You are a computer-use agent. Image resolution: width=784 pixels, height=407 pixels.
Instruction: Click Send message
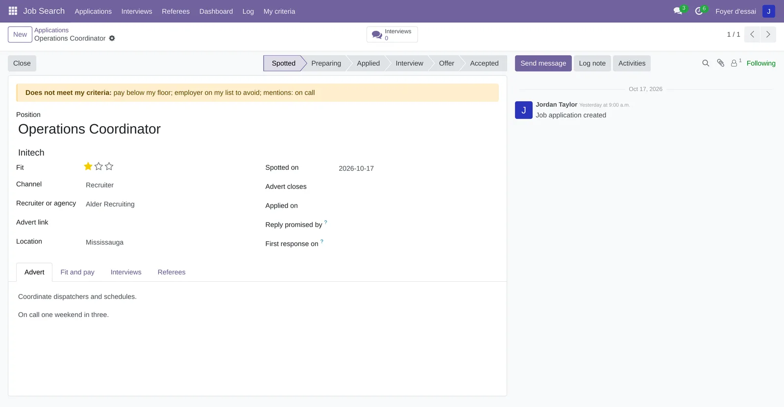coord(543,63)
